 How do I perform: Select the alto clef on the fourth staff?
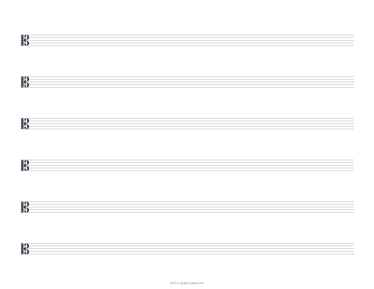(x=25, y=165)
